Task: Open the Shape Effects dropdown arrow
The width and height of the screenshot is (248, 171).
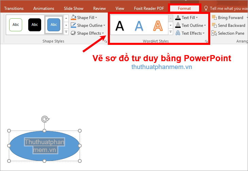Action: pos(103,33)
